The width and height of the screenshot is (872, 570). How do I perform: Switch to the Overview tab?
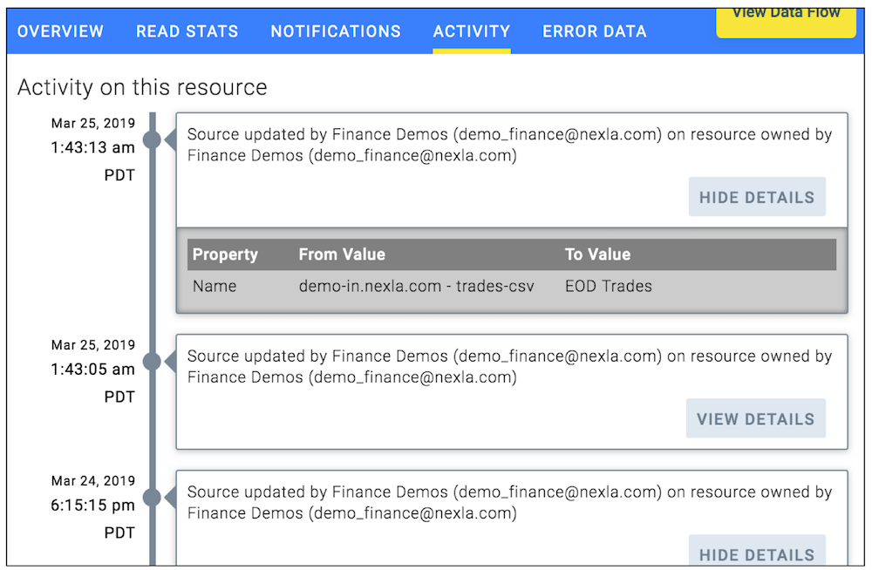coord(60,31)
